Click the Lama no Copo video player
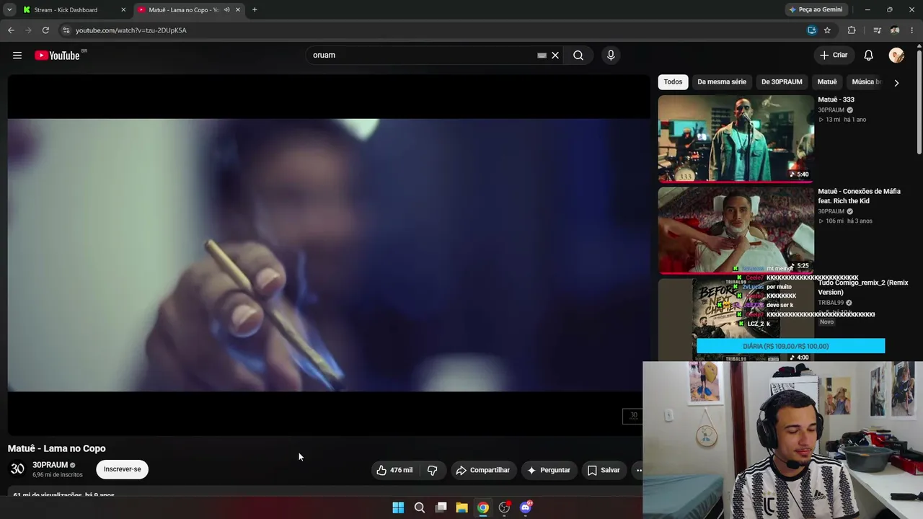This screenshot has height=519, width=923. [x=329, y=255]
